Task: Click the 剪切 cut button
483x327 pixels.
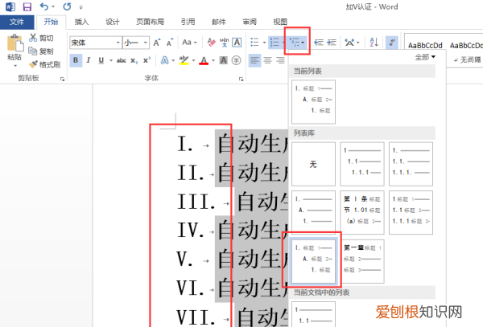Action: click(x=41, y=38)
